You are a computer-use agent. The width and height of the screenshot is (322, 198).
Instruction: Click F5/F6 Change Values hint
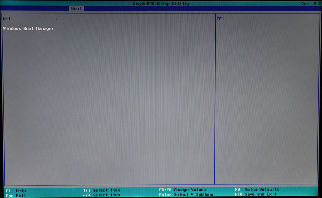point(182,190)
